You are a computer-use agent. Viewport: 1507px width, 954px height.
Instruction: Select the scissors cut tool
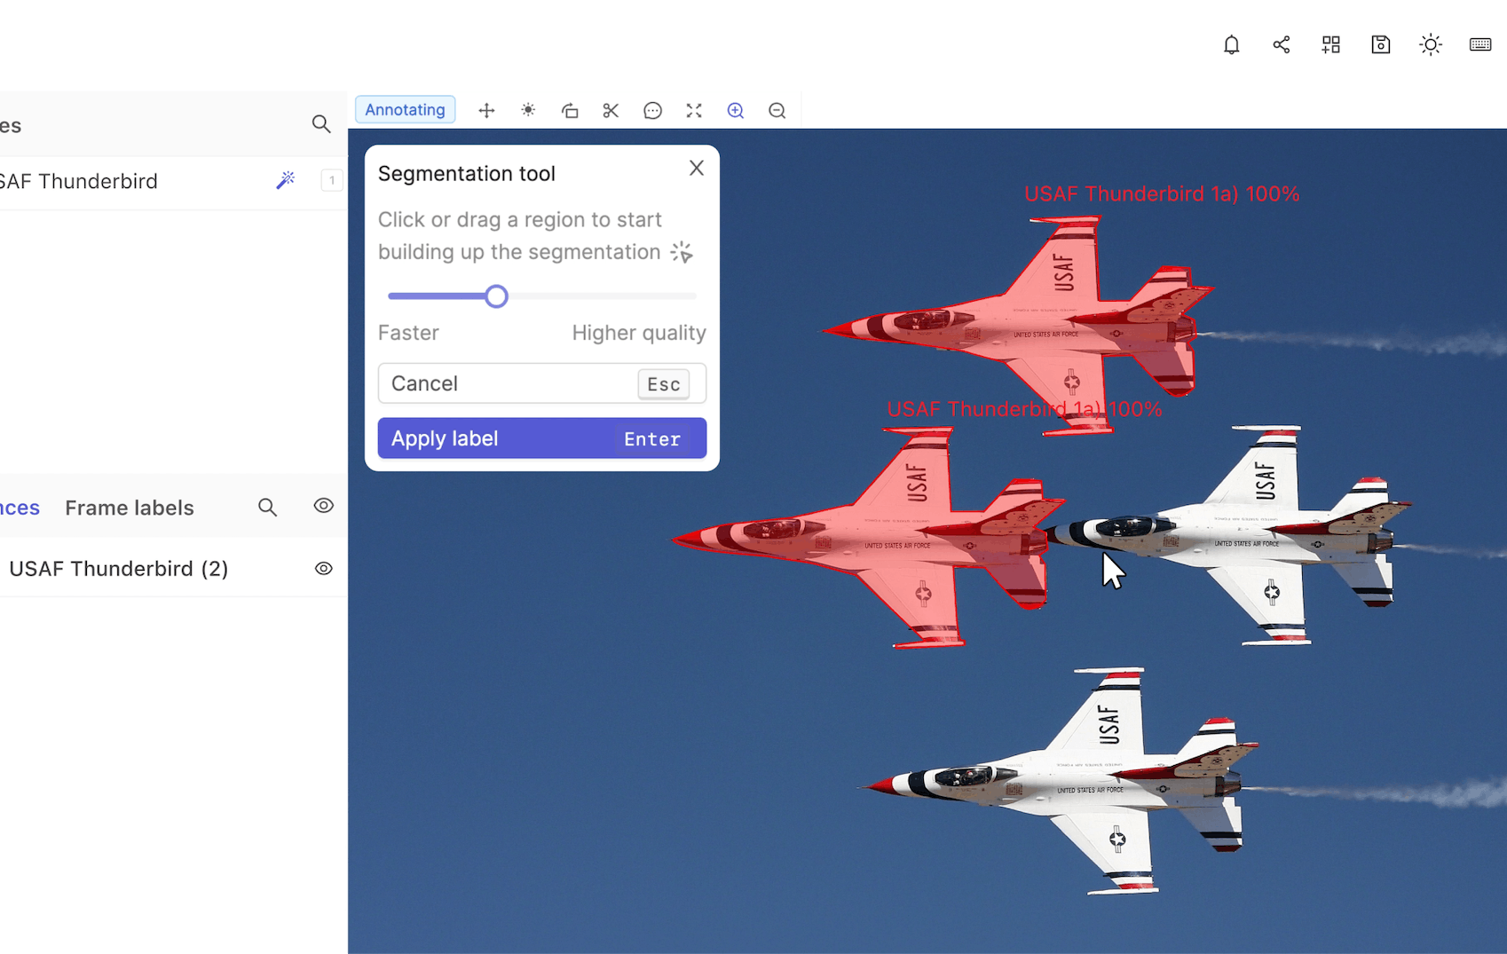click(611, 110)
